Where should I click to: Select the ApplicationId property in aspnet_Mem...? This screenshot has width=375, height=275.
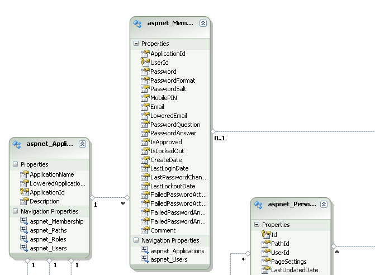pos(168,54)
